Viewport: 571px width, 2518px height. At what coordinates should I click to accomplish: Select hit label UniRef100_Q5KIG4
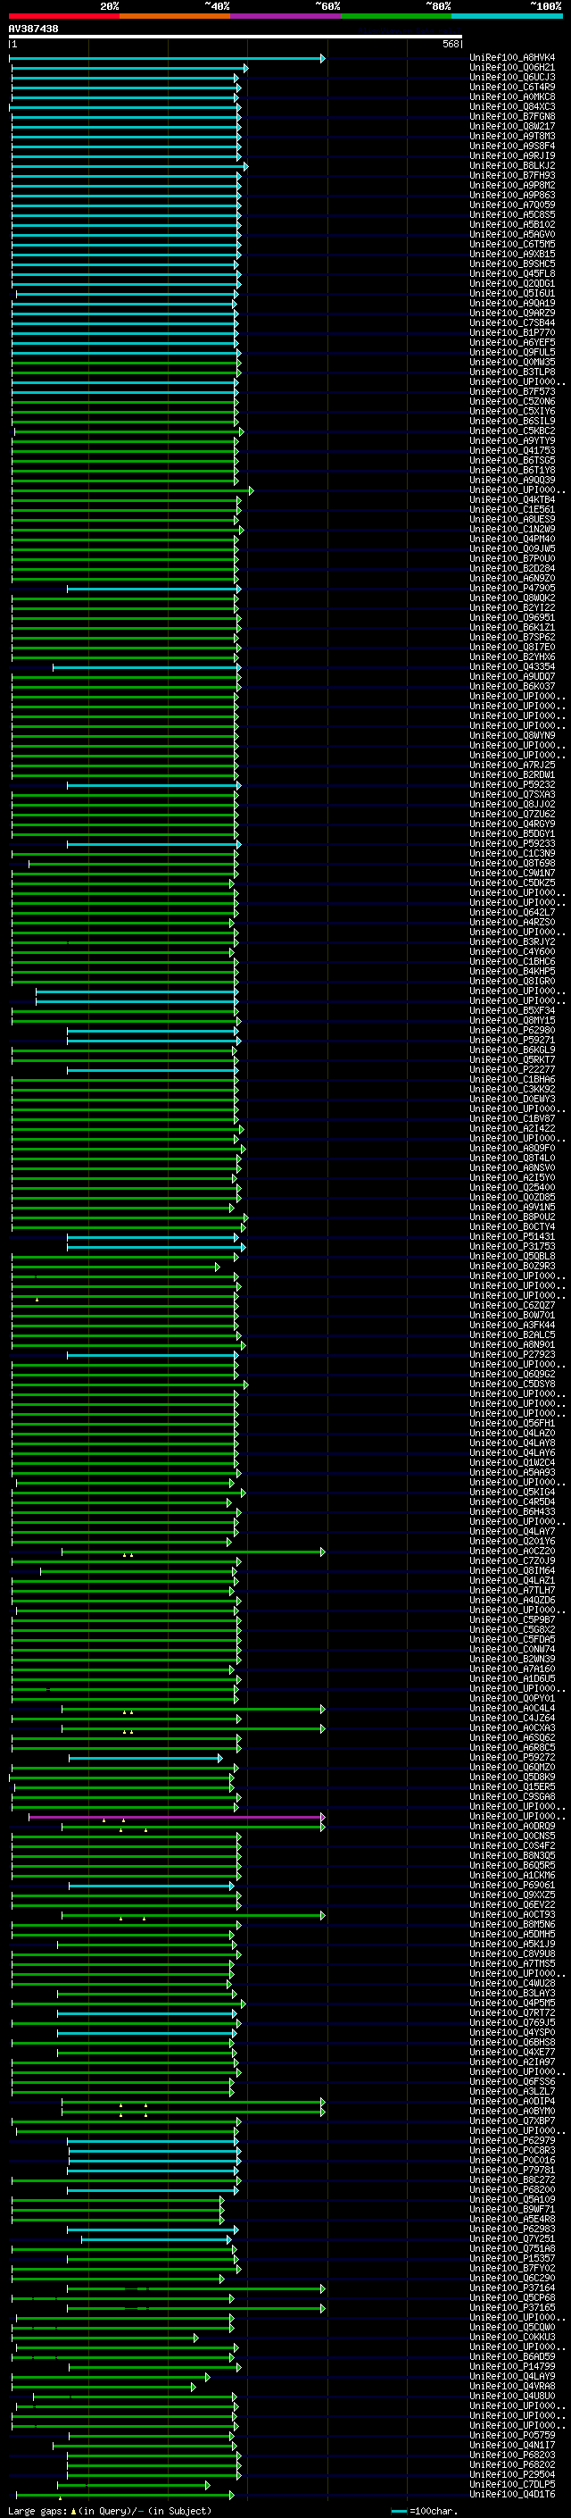click(512, 1492)
